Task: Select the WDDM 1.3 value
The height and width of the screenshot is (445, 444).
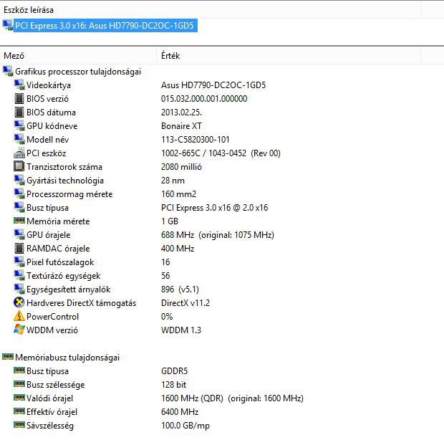Action: (181, 330)
